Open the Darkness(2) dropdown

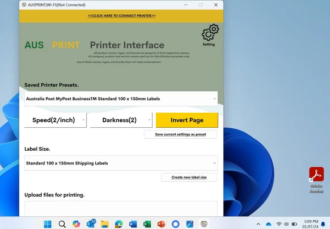[121, 120]
